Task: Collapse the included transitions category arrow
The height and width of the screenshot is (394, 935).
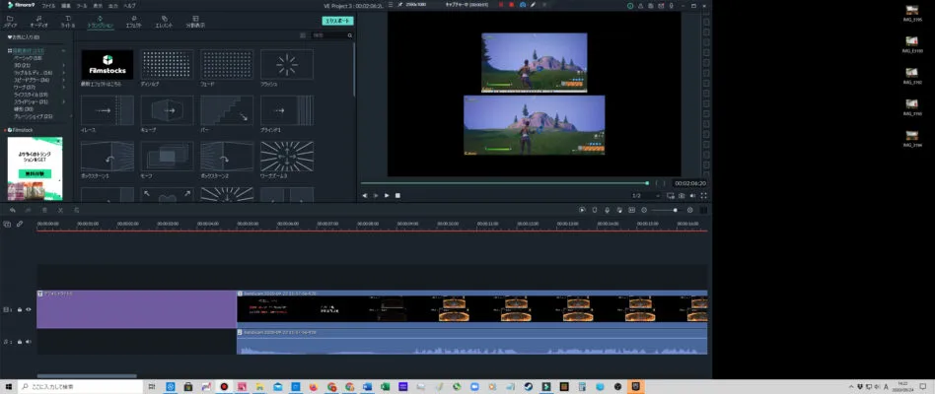Action: coord(64,50)
